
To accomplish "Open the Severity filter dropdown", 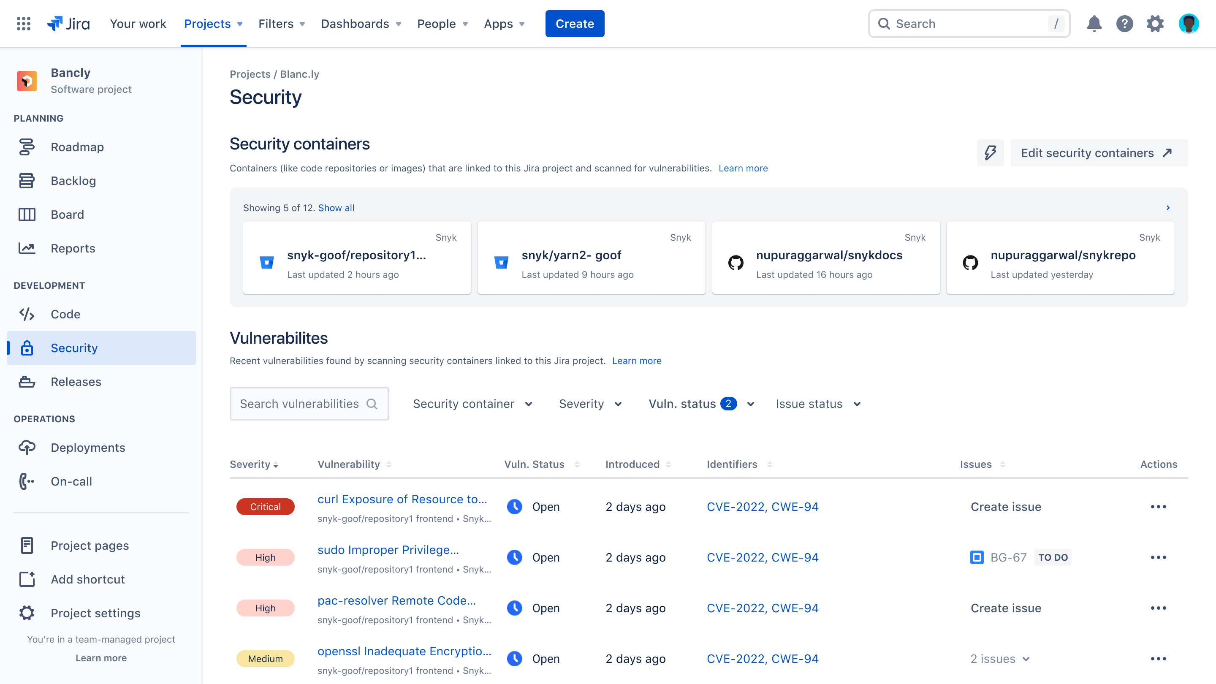I will tap(589, 404).
